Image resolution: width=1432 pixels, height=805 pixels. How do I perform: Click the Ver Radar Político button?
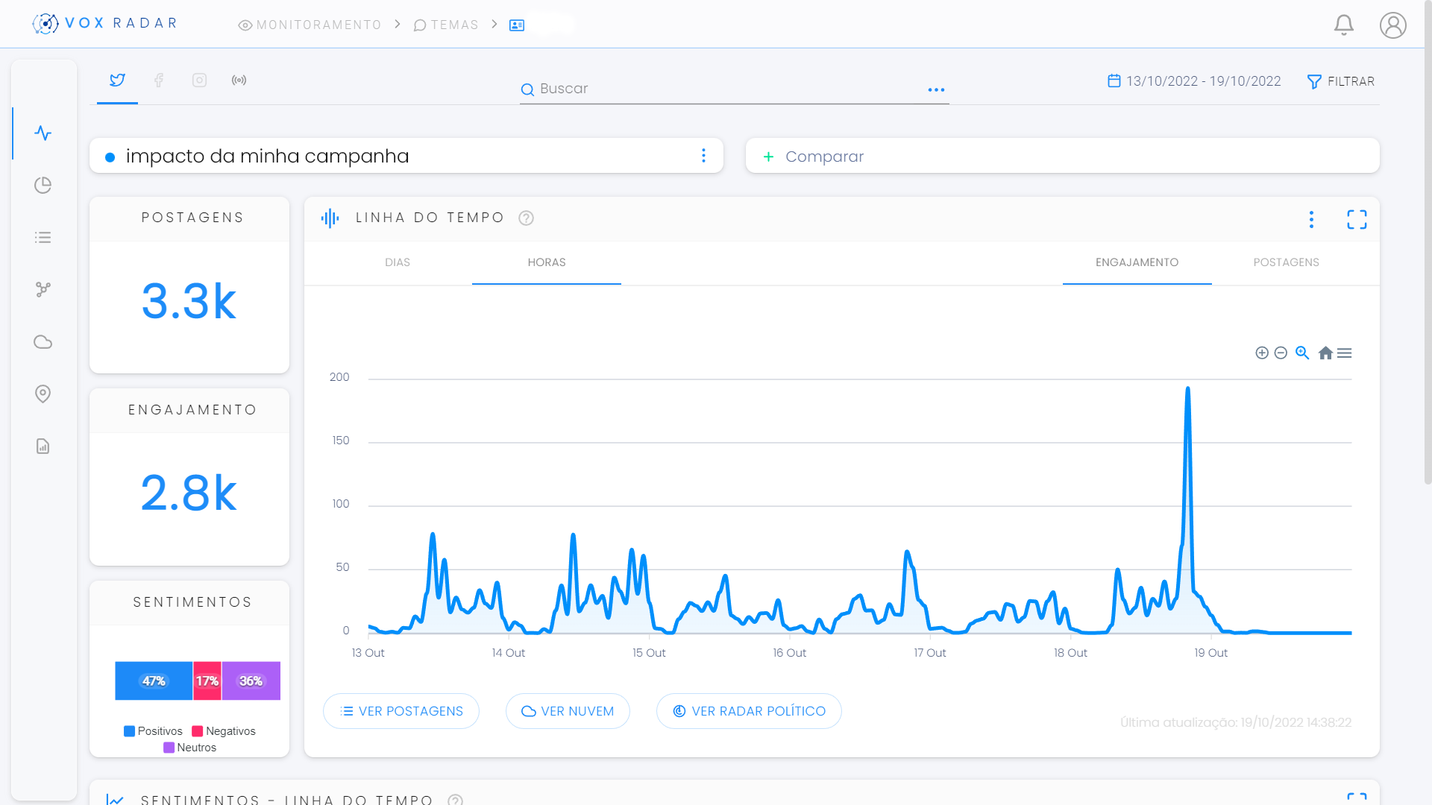pyautogui.click(x=749, y=711)
